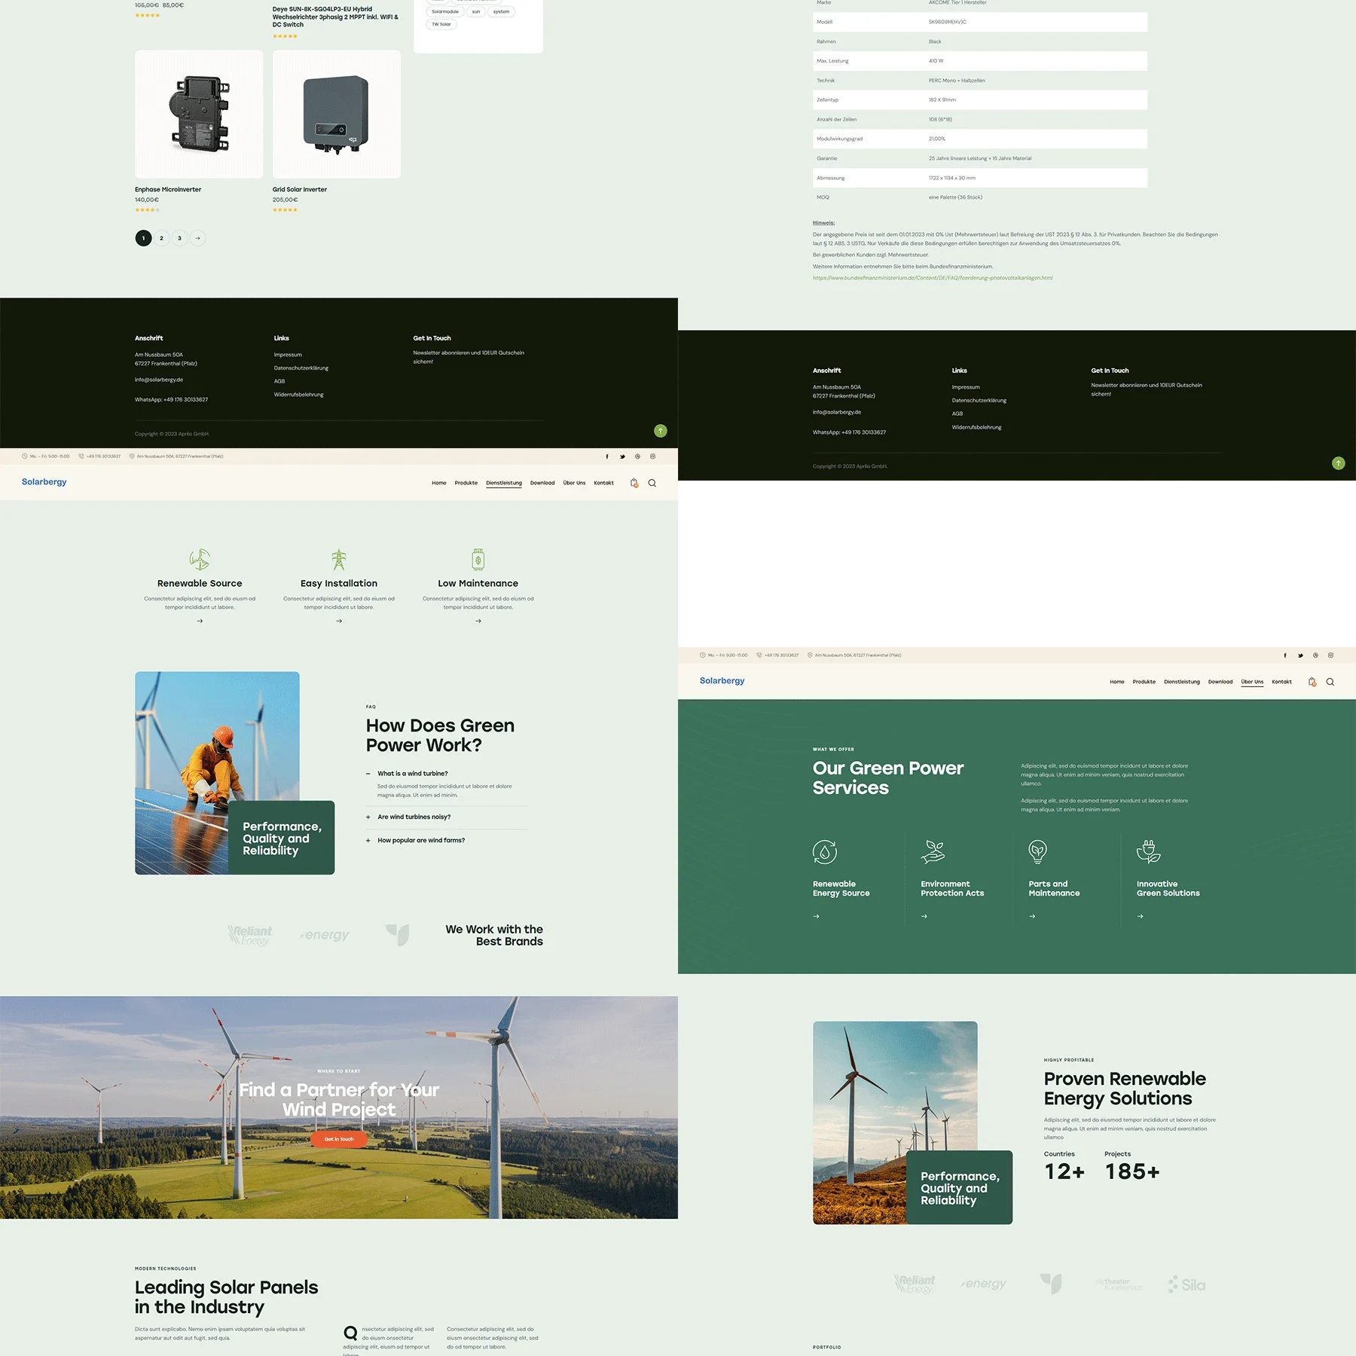This screenshot has width=1356, height=1356.
Task: Click 'Environment Protection Acts' service title
Action: 952,888
